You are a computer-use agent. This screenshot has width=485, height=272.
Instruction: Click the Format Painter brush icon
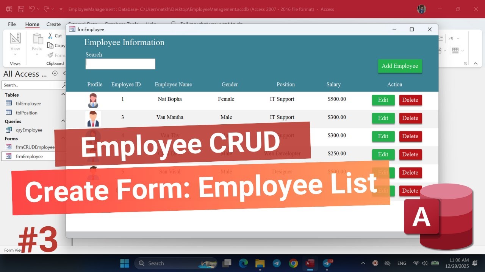pos(50,55)
